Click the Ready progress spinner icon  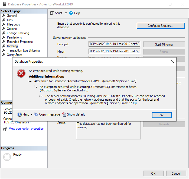pos(7,157)
